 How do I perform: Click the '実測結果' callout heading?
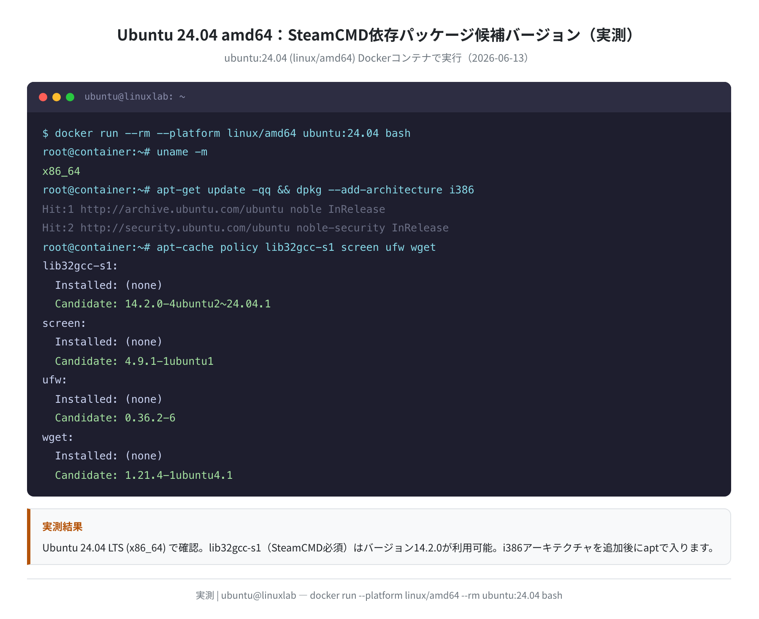click(62, 527)
